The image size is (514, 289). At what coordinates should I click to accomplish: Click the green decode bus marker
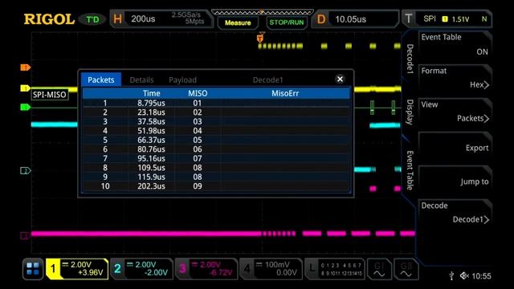click(25, 107)
